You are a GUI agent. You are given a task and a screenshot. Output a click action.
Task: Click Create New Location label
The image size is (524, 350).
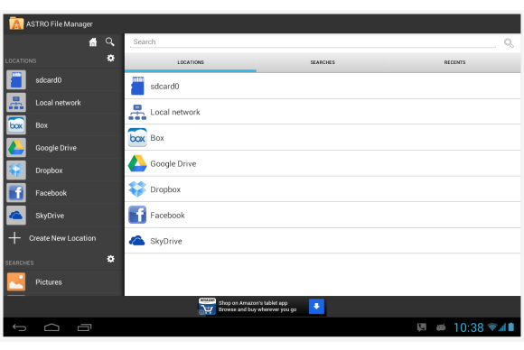click(x=62, y=238)
